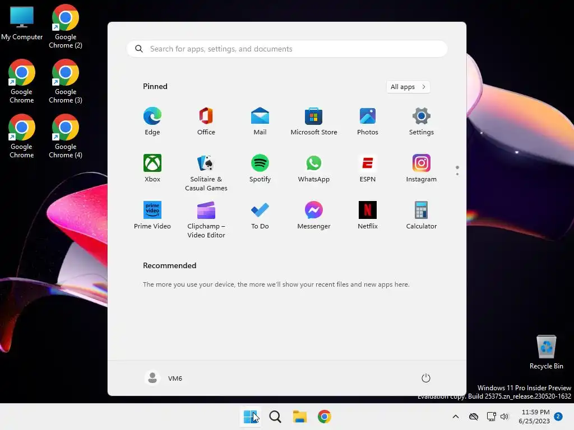
Task: Open Instagram
Action: click(x=422, y=168)
